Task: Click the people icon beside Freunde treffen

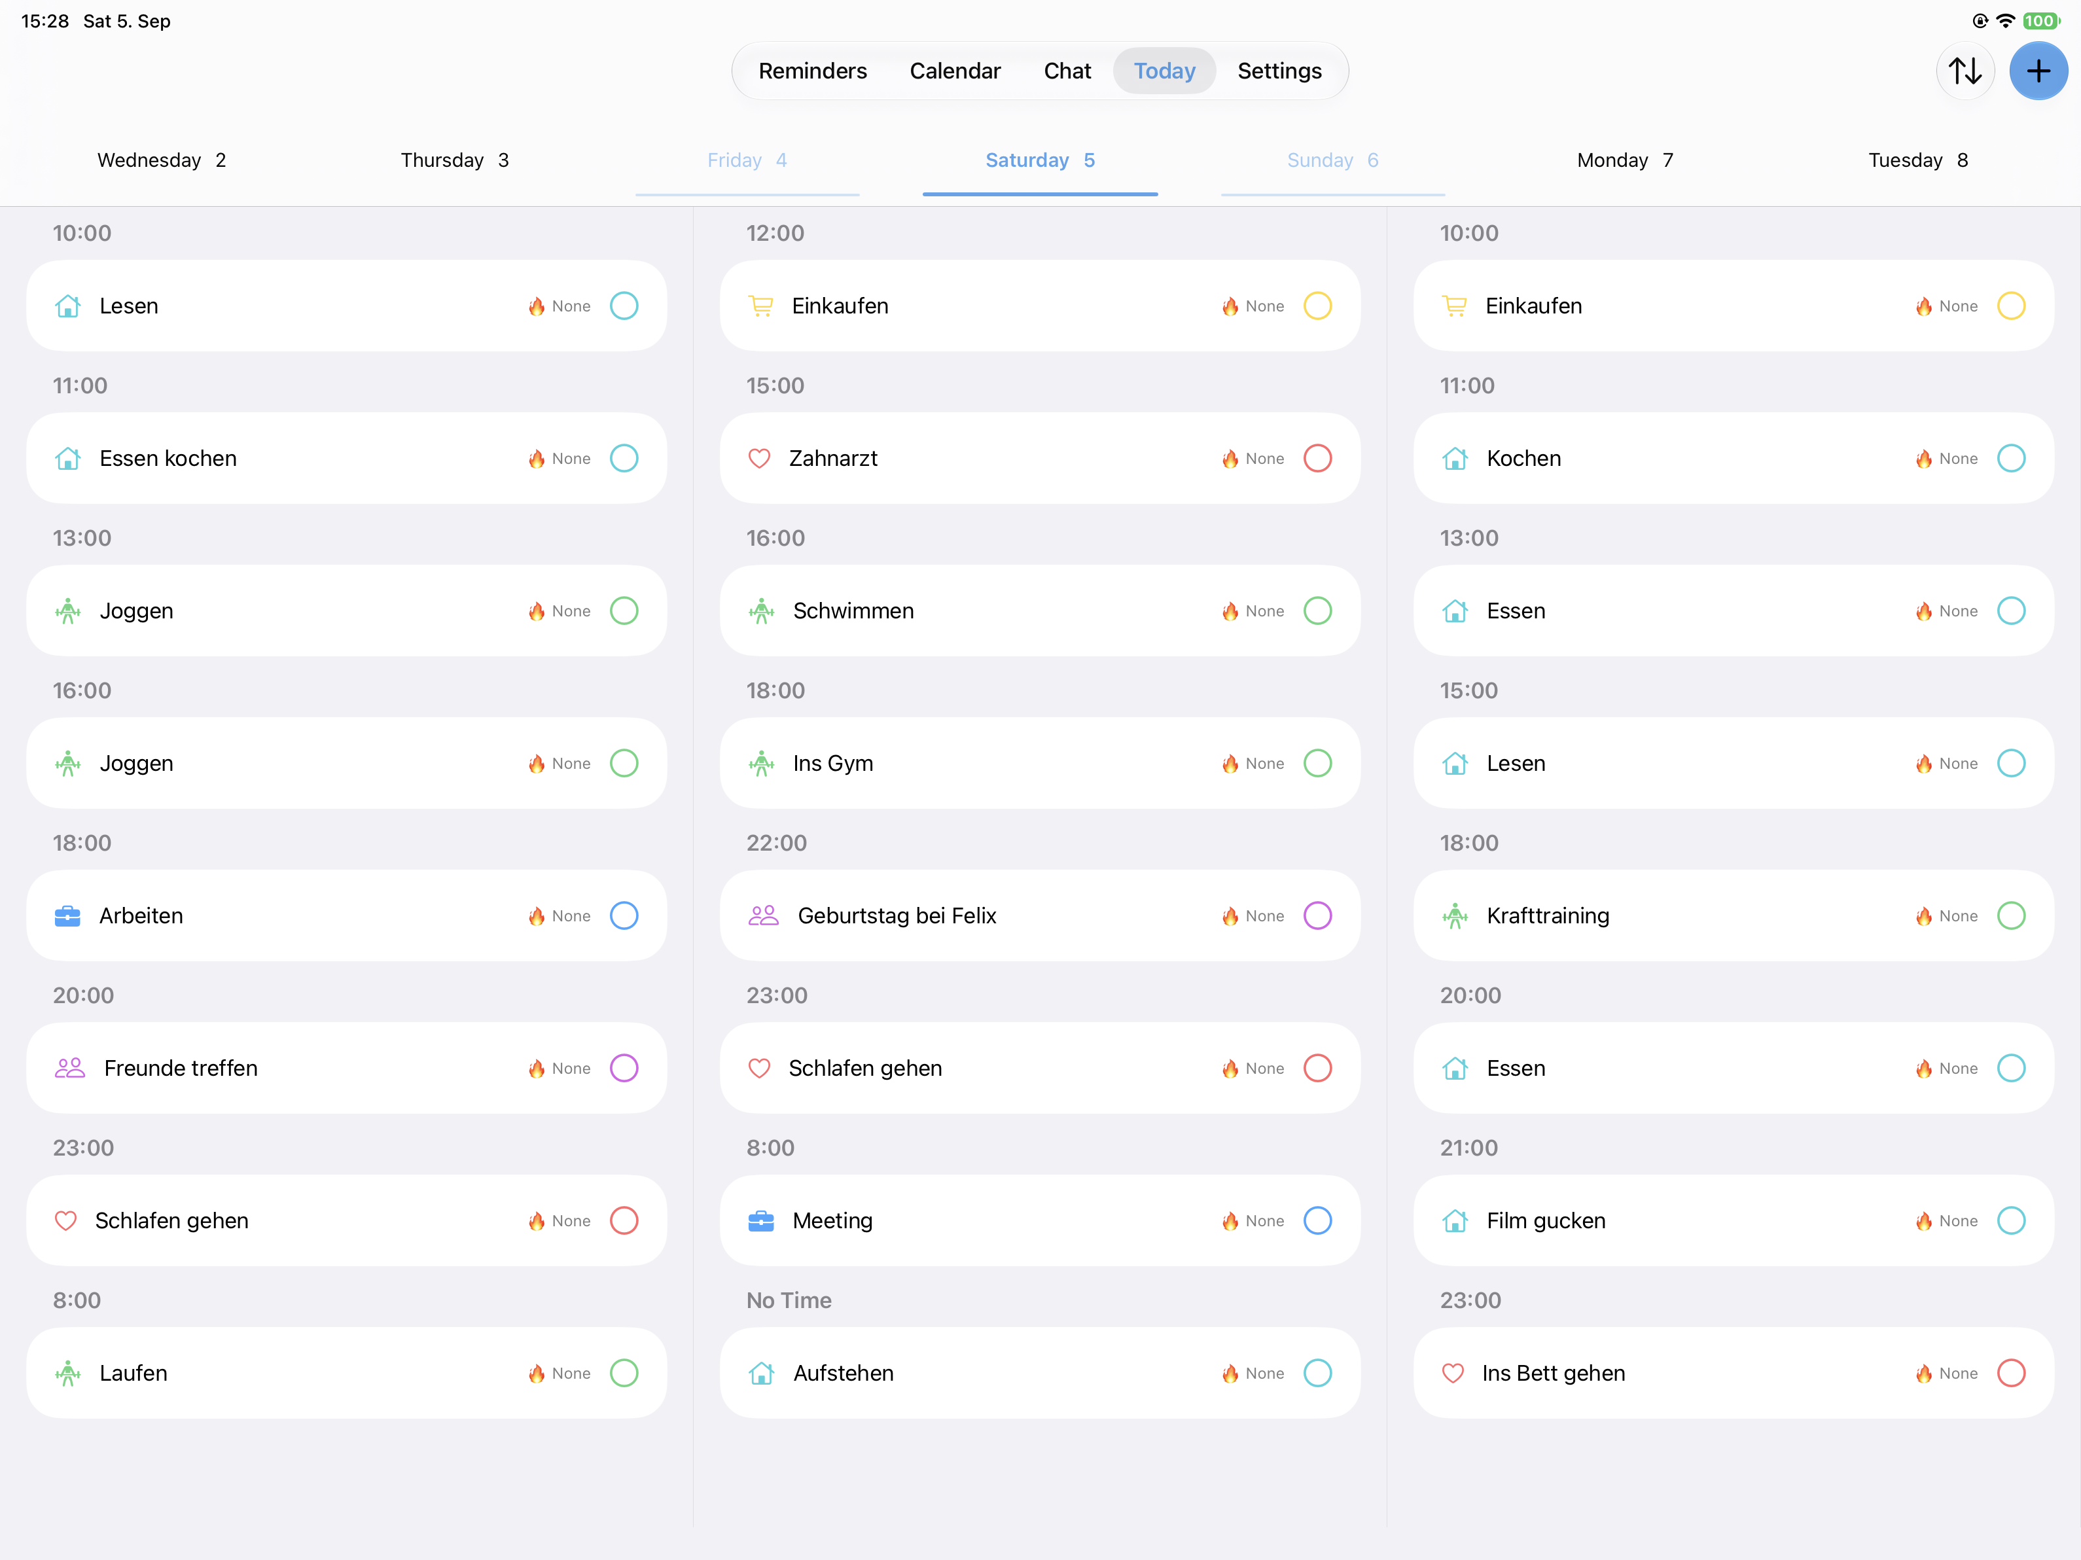Action: pos(69,1068)
